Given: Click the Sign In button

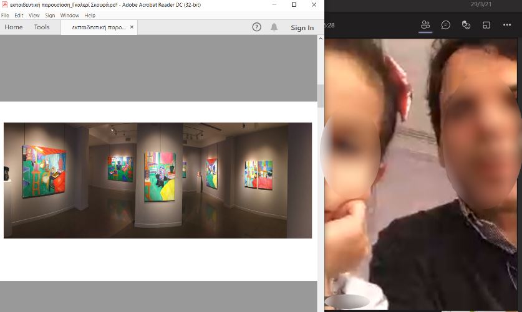Looking at the screenshot, I should tap(302, 27).
